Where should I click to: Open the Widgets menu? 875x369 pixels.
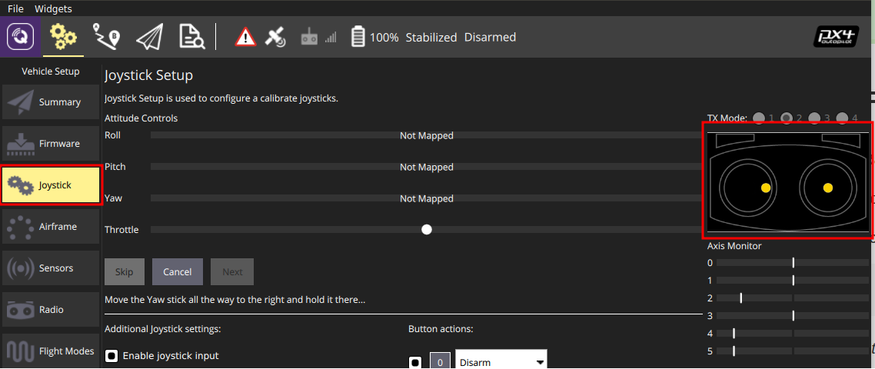(x=53, y=9)
